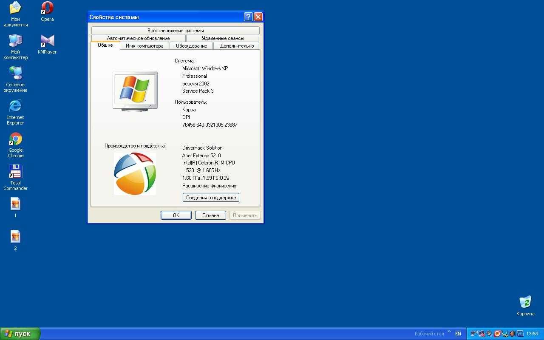Screen dimensions: 544x340
Task: Click the product ID 76456-640-0321305-23687
Action: [x=210, y=125]
